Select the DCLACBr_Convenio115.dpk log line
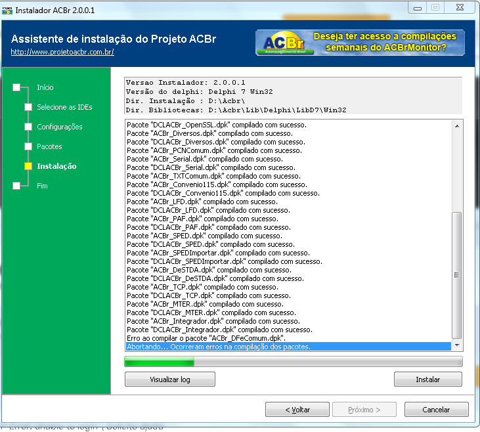This screenshot has width=480, height=432. click(288, 193)
